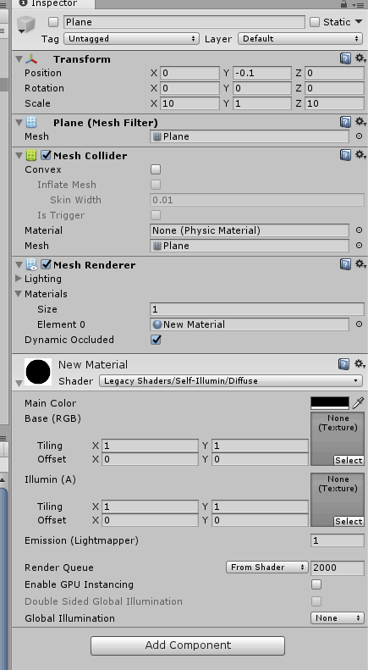The height and width of the screenshot is (670, 368).
Task: Expand the Lighting foldout
Action: [x=19, y=279]
